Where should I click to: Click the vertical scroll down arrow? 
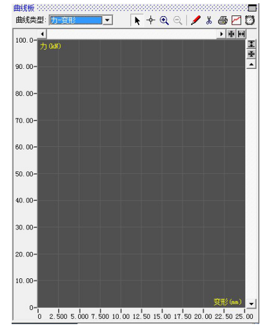tap(251, 303)
